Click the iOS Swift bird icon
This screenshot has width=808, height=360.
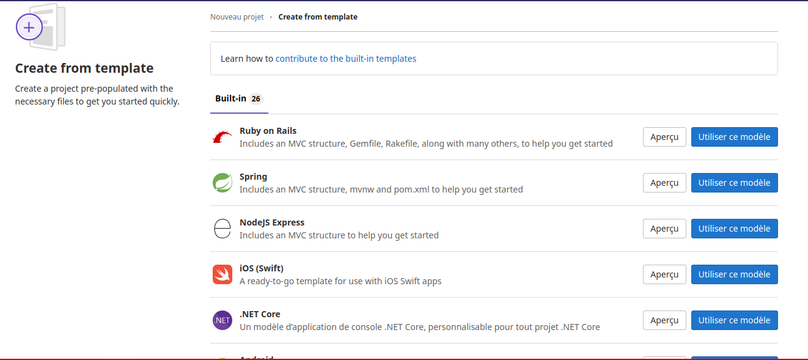(x=222, y=274)
